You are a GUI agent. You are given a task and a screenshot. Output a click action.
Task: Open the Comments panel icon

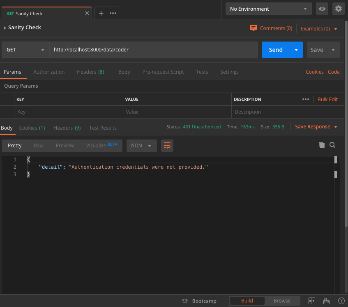[253, 28]
